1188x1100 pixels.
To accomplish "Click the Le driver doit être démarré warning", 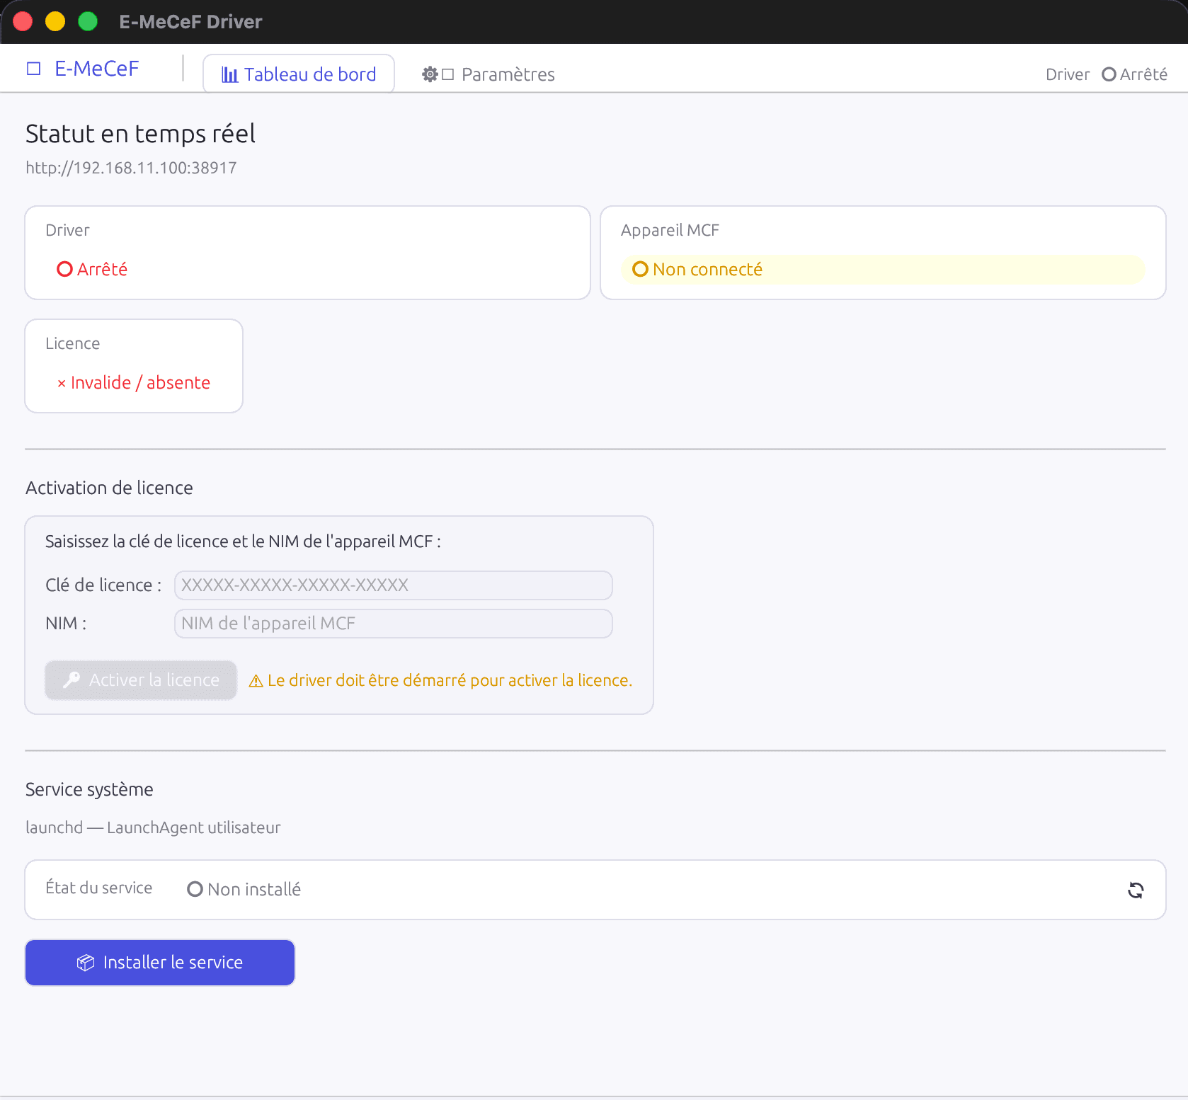I will tap(450, 680).
